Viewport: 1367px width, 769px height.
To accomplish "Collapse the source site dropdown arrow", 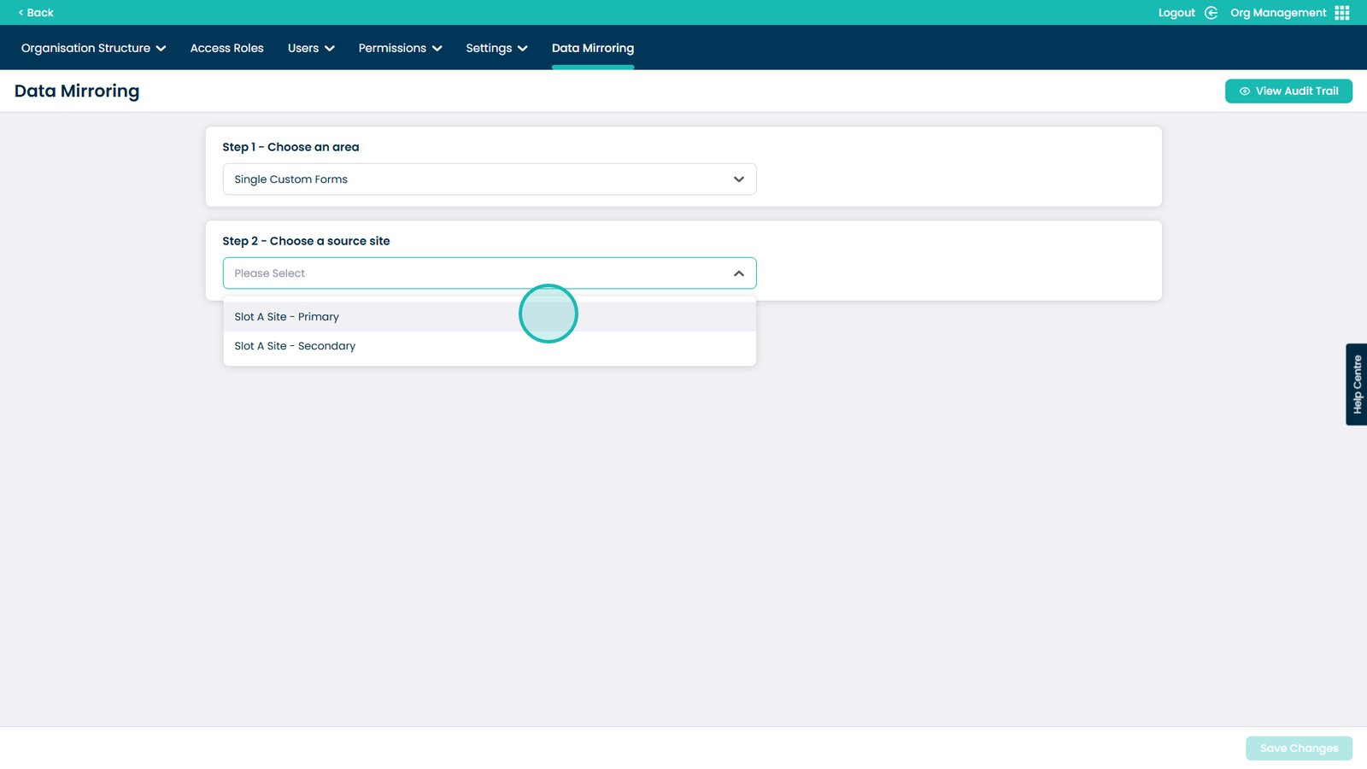I will tap(738, 273).
